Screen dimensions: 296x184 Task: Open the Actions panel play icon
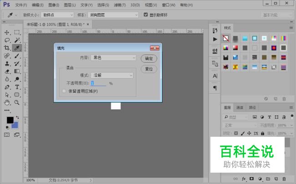click(215, 39)
